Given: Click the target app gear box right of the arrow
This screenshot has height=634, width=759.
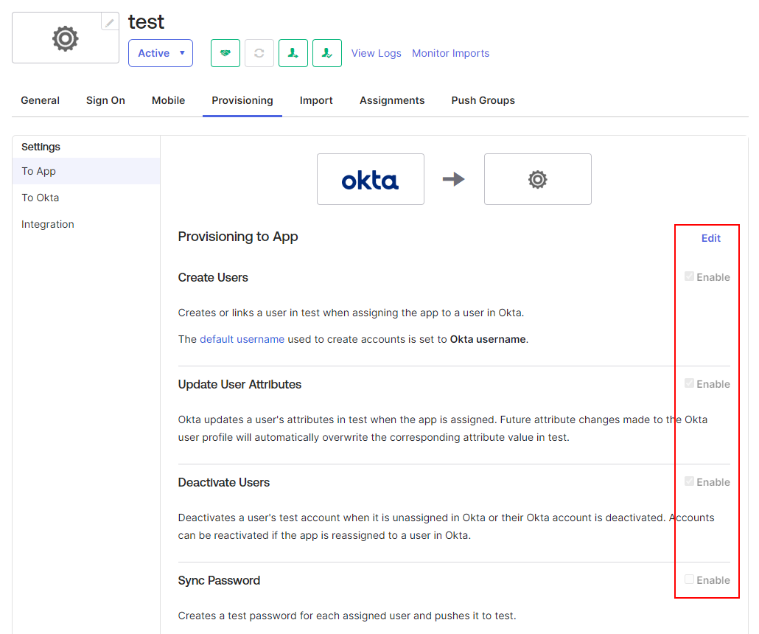Looking at the screenshot, I should (537, 179).
